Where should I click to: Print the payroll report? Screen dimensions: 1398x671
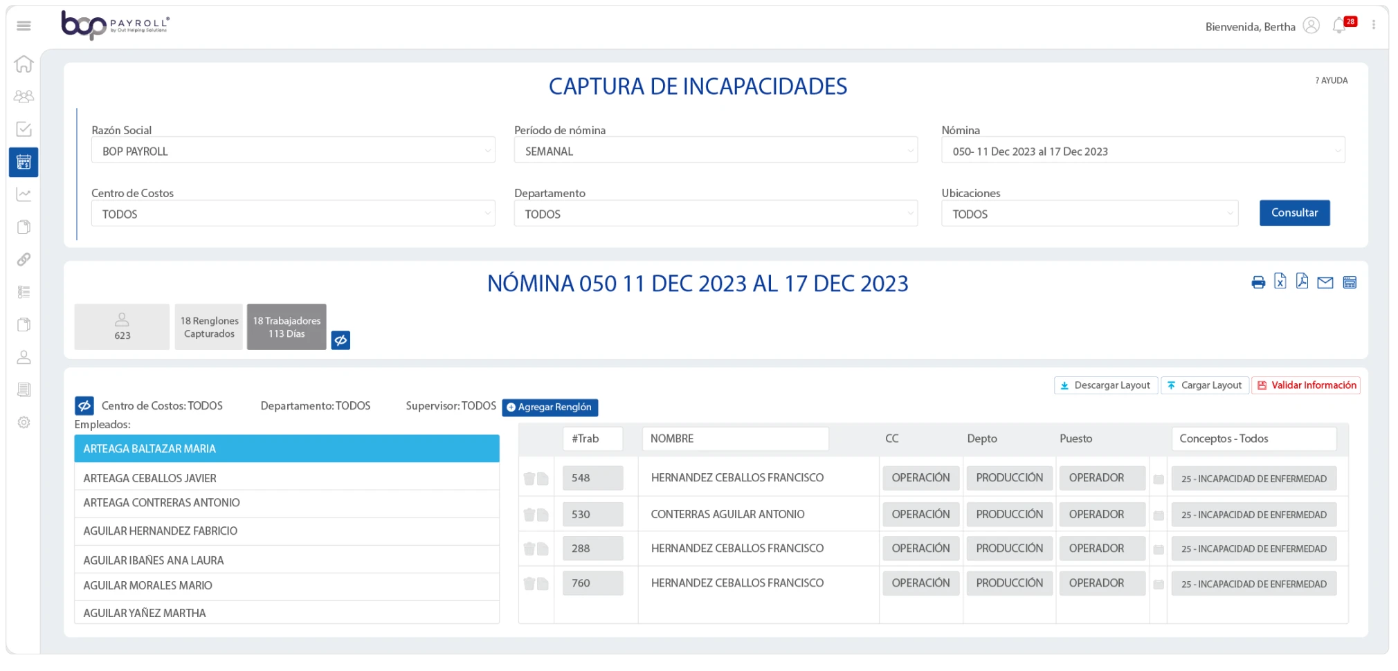pyautogui.click(x=1258, y=282)
